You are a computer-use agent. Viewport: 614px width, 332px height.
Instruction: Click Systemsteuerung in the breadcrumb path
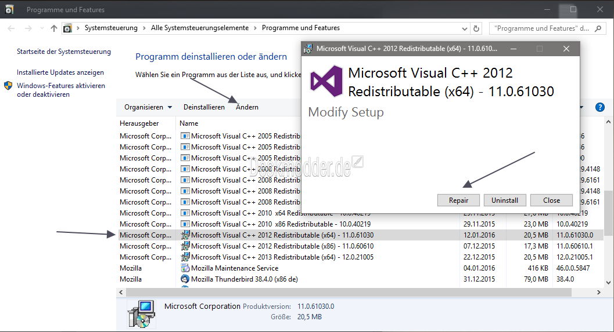point(111,28)
